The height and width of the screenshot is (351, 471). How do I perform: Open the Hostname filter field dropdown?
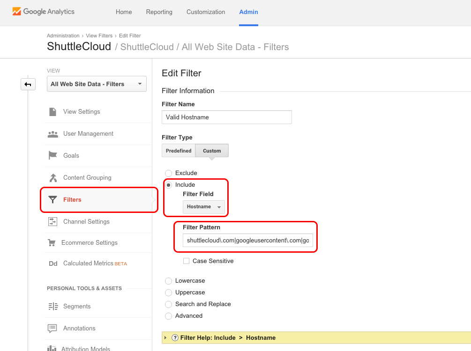(x=204, y=207)
